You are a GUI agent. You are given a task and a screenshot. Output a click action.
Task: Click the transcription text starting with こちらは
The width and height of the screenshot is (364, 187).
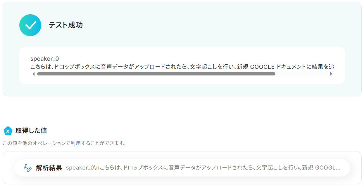pyautogui.click(x=117, y=67)
